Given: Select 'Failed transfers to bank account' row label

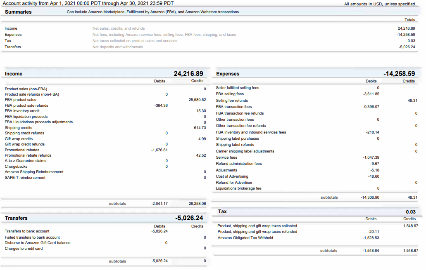Looking at the screenshot, I should [x=32, y=237].
